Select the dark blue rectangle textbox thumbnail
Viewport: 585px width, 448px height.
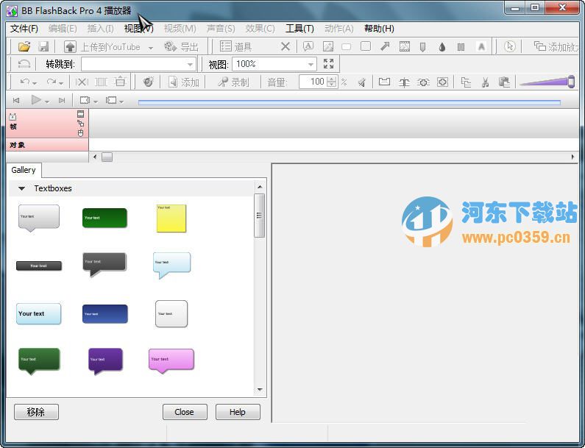point(104,313)
